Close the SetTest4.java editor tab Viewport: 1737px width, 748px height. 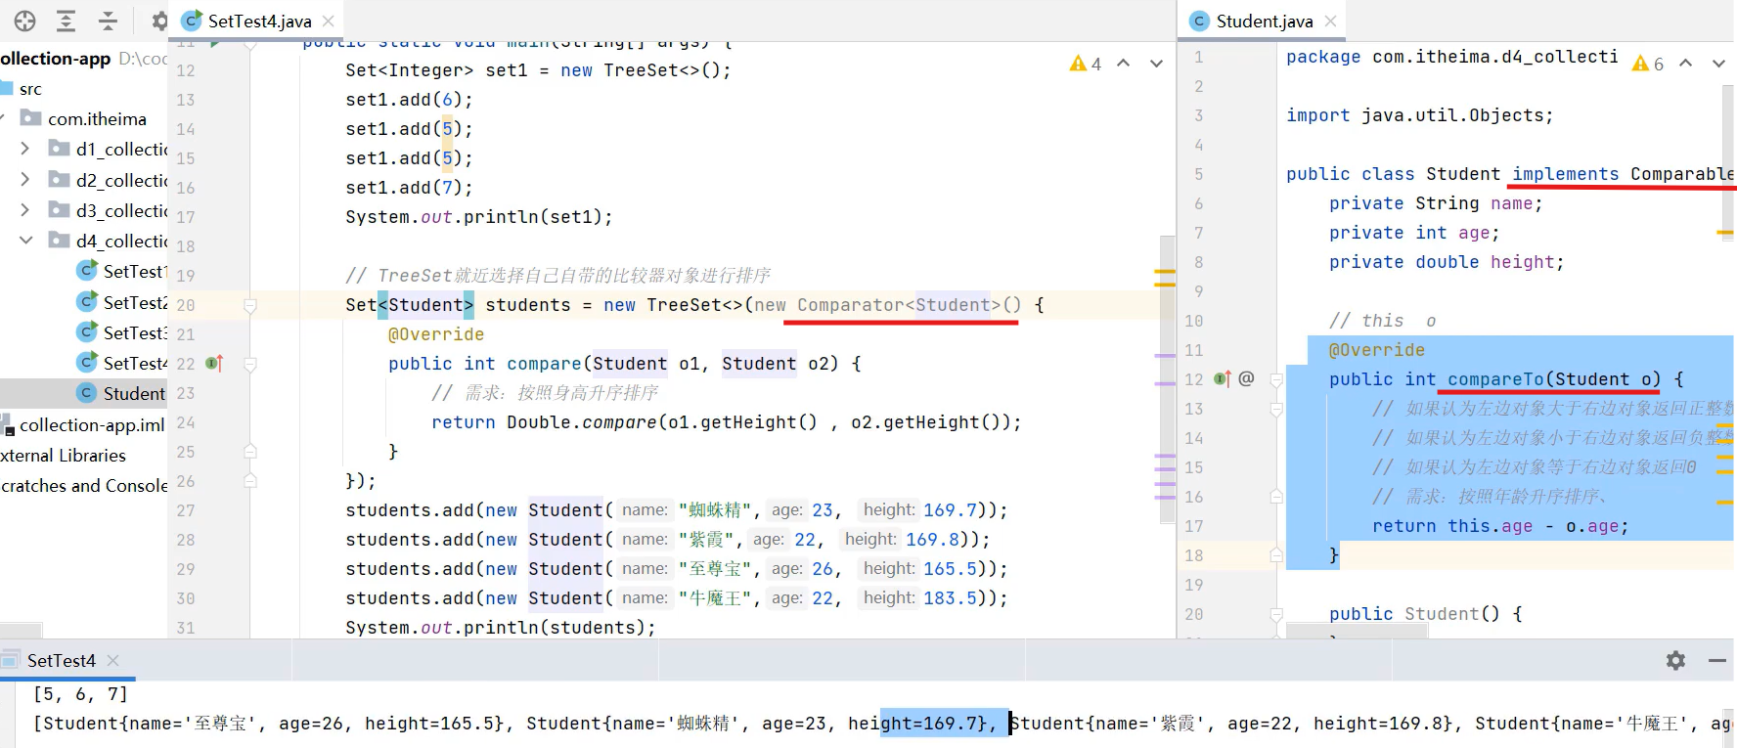[329, 21]
